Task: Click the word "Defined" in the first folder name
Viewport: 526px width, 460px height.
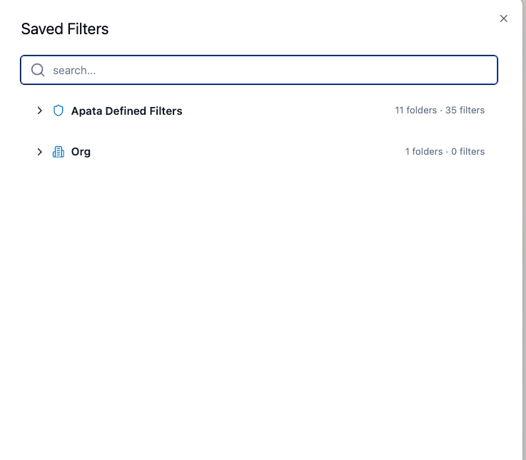Action: (127, 111)
